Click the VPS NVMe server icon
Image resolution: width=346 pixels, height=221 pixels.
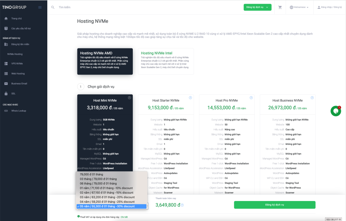[x=6, y=64]
